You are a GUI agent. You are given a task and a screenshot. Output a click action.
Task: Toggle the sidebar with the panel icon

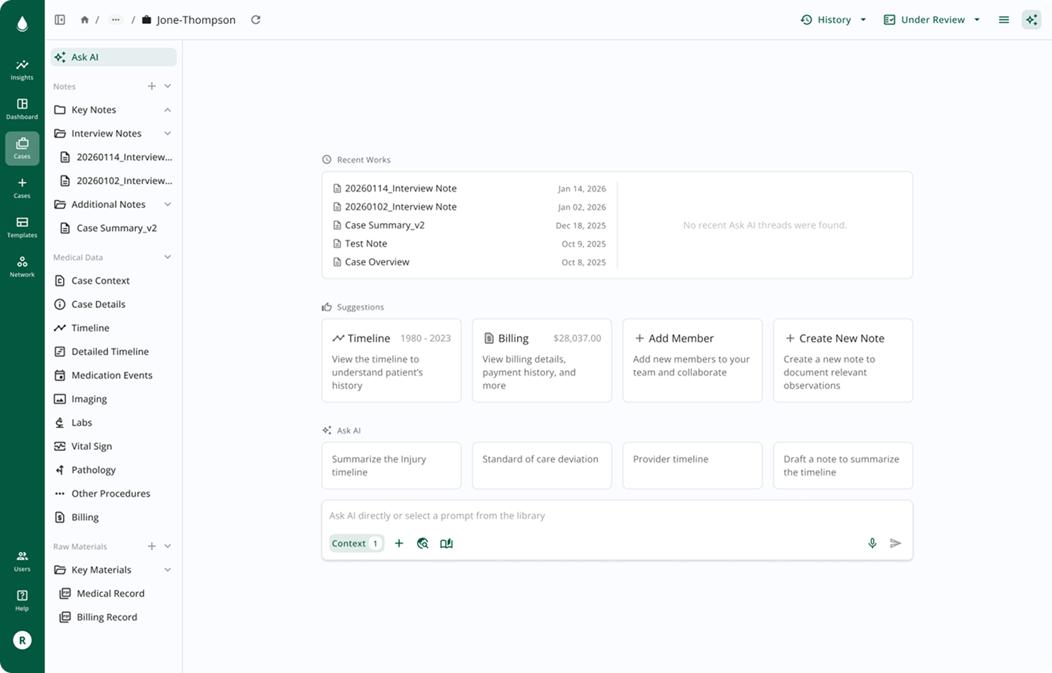point(60,20)
